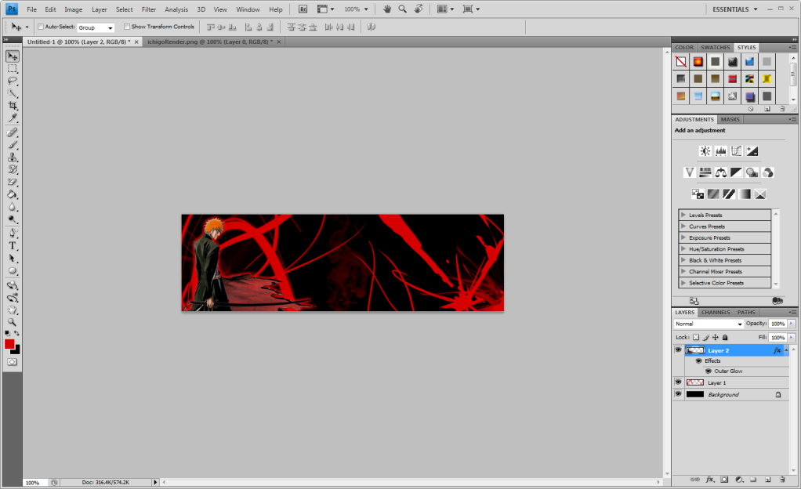This screenshot has width=801, height=489.
Task: Select the Move tool
Action: click(13, 56)
